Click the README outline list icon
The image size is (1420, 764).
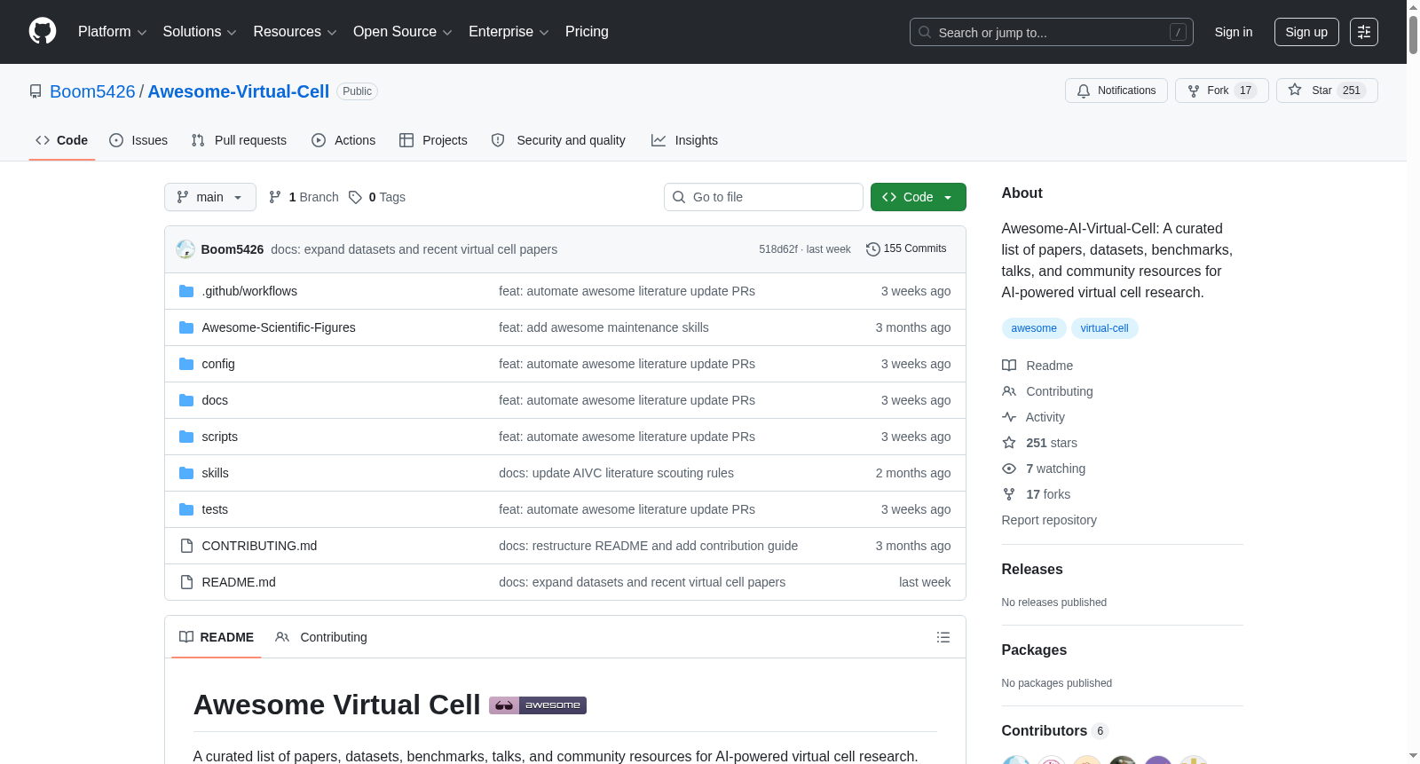coord(943,637)
